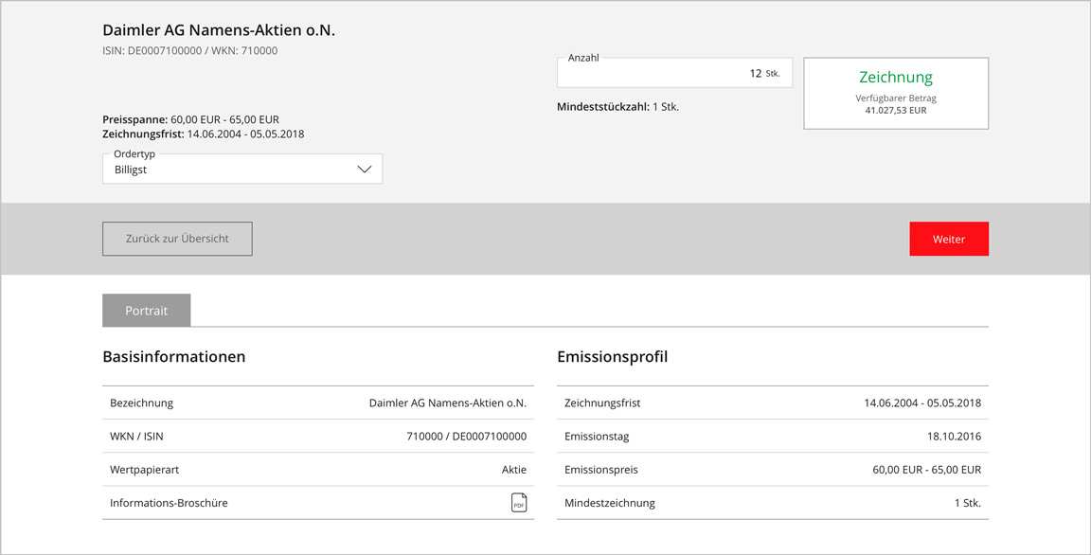This screenshot has width=1091, height=555.
Task: Click the Zeichnungsfrist row label in Emissionsprofil
Action: click(602, 403)
